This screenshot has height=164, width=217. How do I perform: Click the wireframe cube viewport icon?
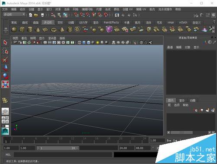click(79, 43)
